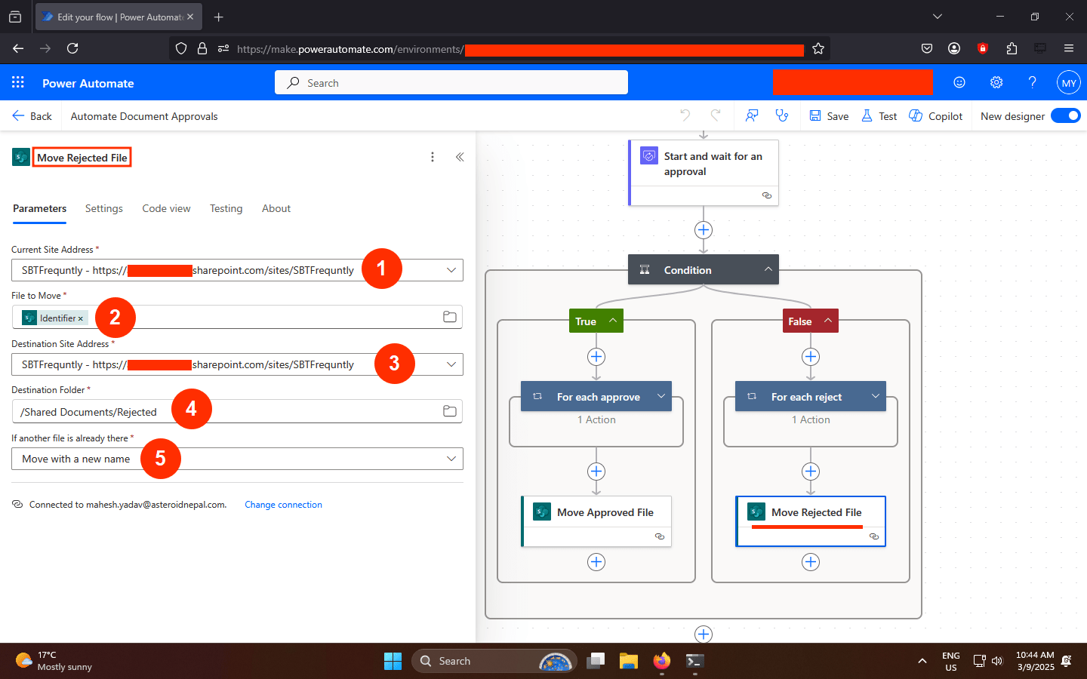
Task: Remove the Identifier token from File to Move
Action: click(x=81, y=318)
